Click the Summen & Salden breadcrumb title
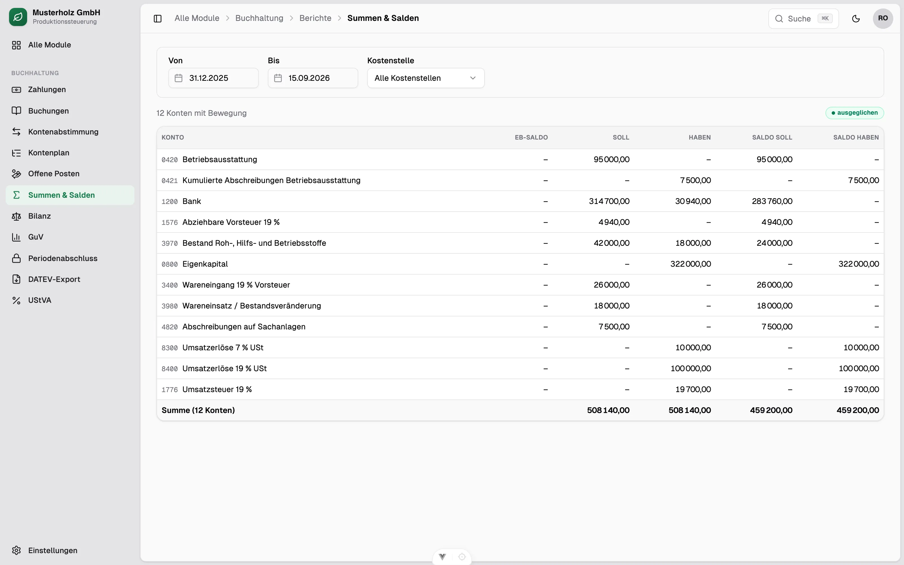 pos(383,18)
